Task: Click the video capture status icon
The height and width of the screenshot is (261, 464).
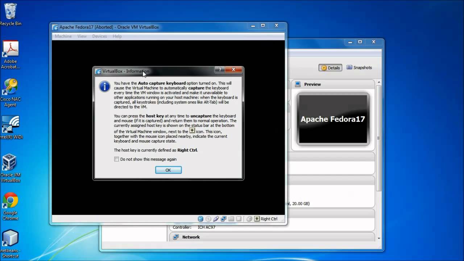Action: (x=239, y=219)
